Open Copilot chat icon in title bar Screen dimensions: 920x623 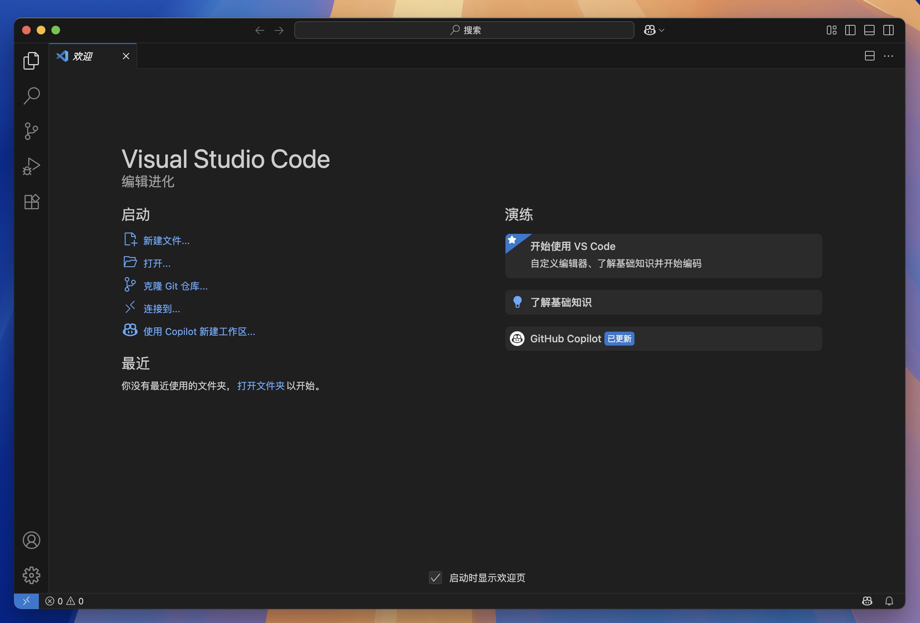pos(649,30)
